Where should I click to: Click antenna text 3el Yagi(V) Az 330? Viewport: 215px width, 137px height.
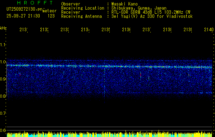coord(133,16)
